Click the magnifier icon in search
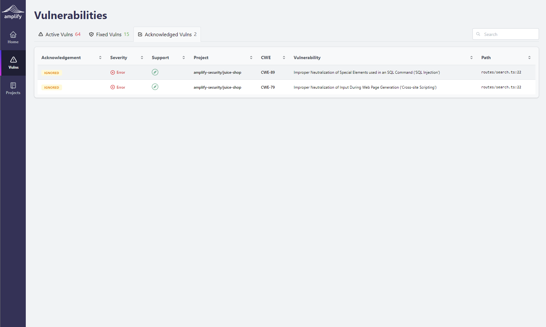 (478, 34)
